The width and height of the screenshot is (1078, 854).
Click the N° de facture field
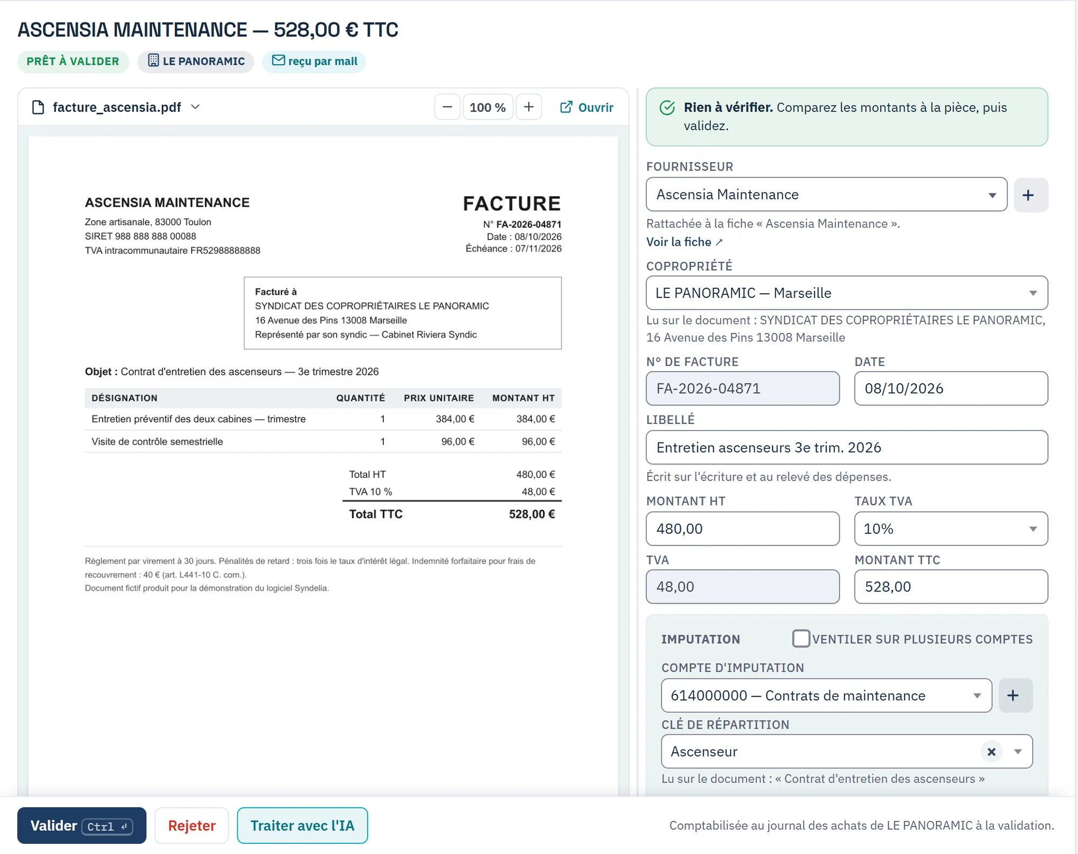coord(743,388)
